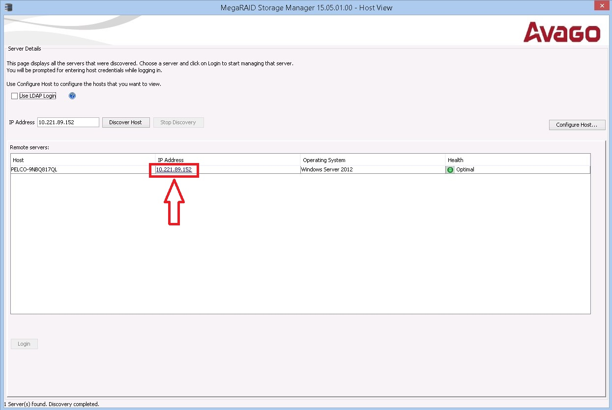Enable Use LDAP Login
The image size is (612, 410).
(14, 96)
